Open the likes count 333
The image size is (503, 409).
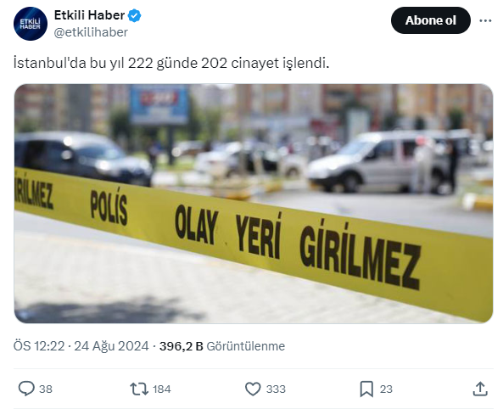point(276,389)
